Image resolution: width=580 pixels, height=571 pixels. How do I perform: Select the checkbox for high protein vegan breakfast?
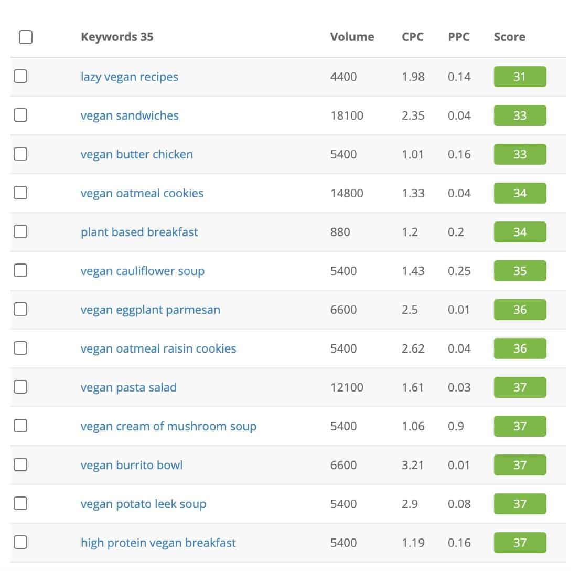[20, 543]
